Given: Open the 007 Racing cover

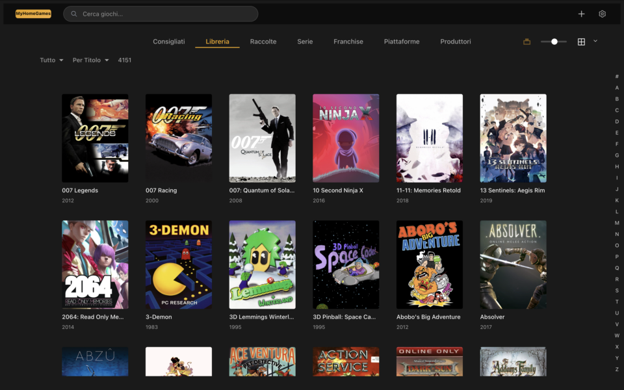Looking at the screenshot, I should [179, 138].
